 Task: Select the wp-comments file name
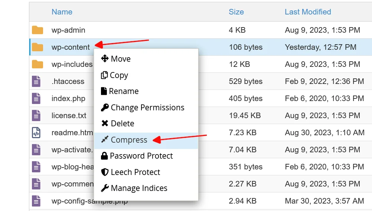pyautogui.click(x=73, y=184)
